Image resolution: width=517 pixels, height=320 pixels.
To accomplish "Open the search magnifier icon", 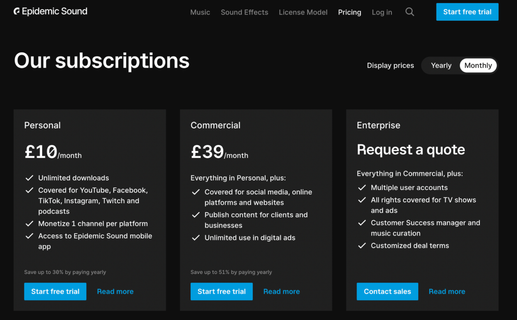I will (x=409, y=12).
